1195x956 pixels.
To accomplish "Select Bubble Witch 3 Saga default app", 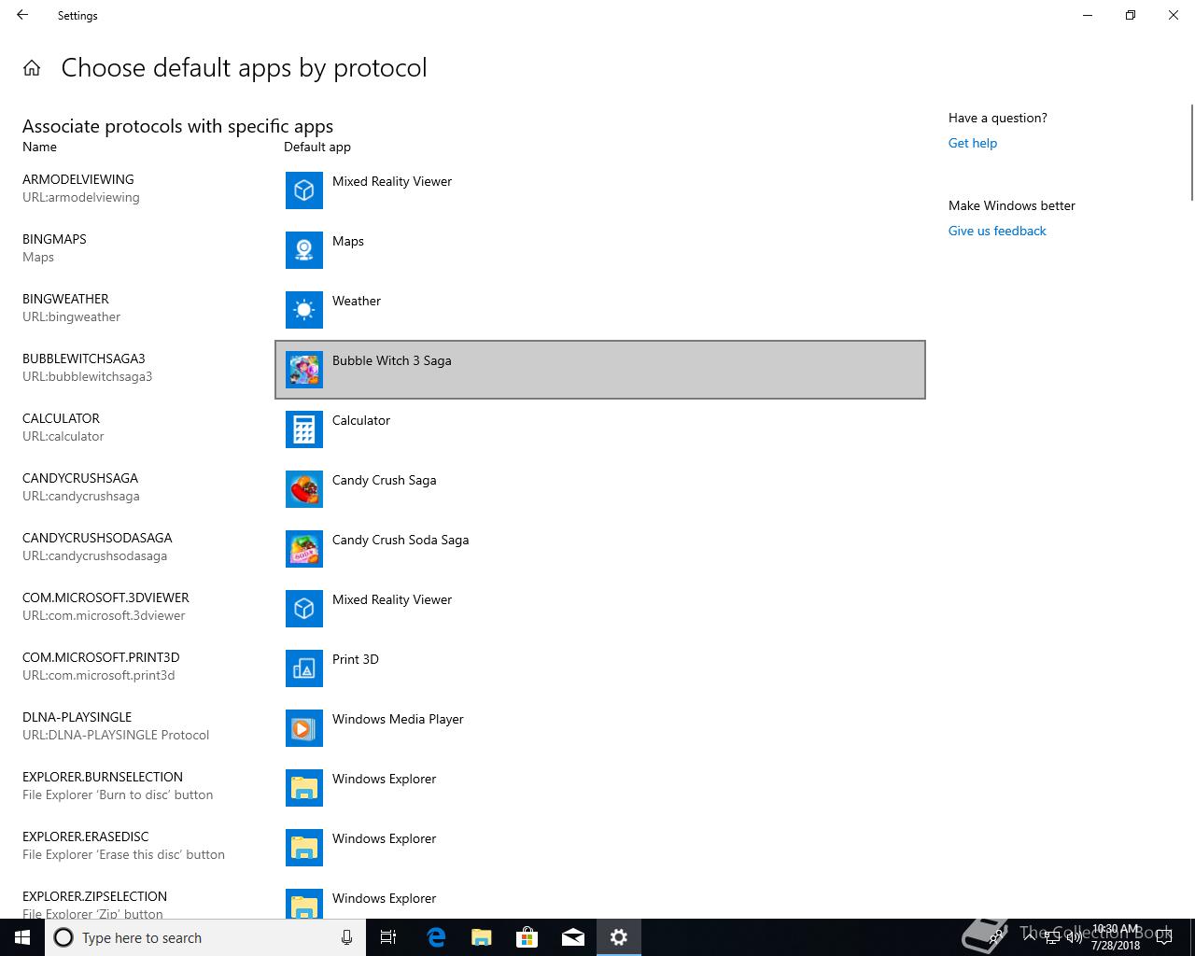I will click(x=600, y=370).
